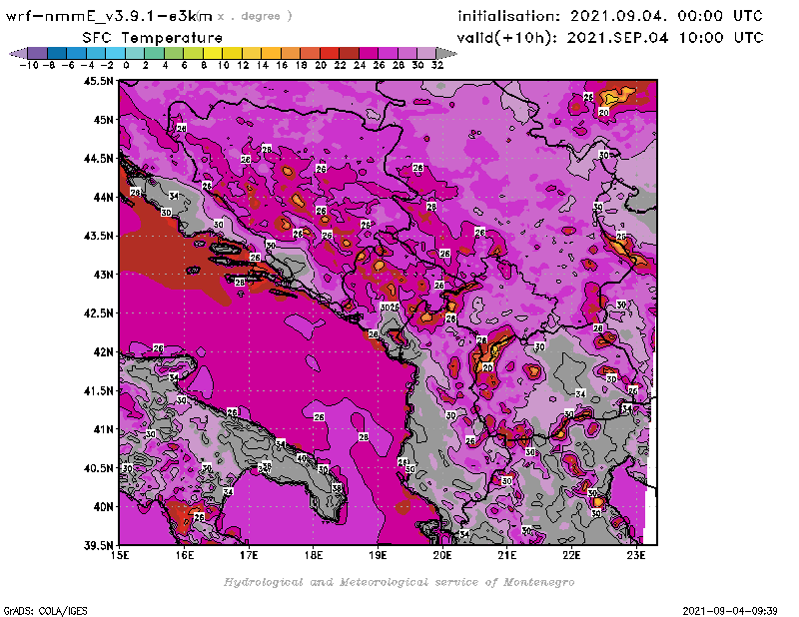Click the 17E longitude axis label

pos(249,555)
